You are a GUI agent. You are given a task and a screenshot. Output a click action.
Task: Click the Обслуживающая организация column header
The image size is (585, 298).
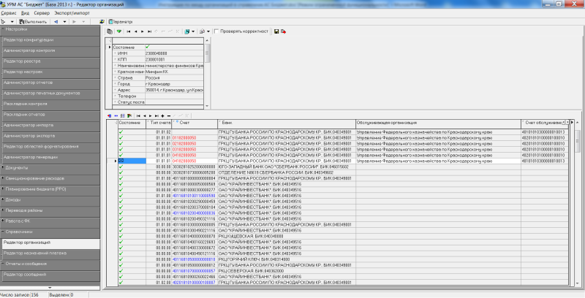tap(438, 123)
